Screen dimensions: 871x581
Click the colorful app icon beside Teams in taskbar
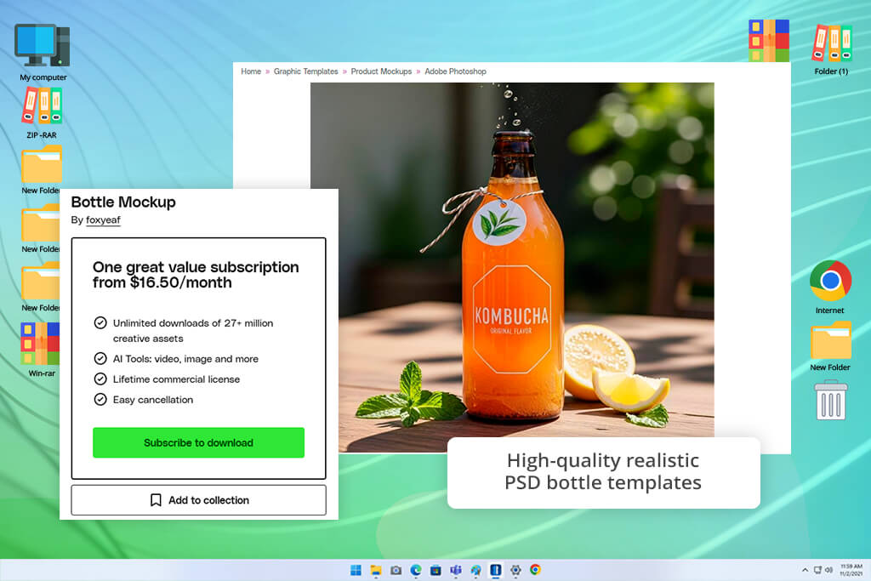[476, 570]
